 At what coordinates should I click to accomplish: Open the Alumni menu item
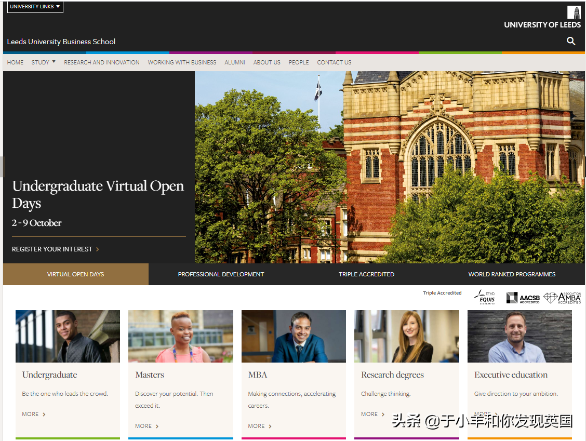(x=235, y=62)
